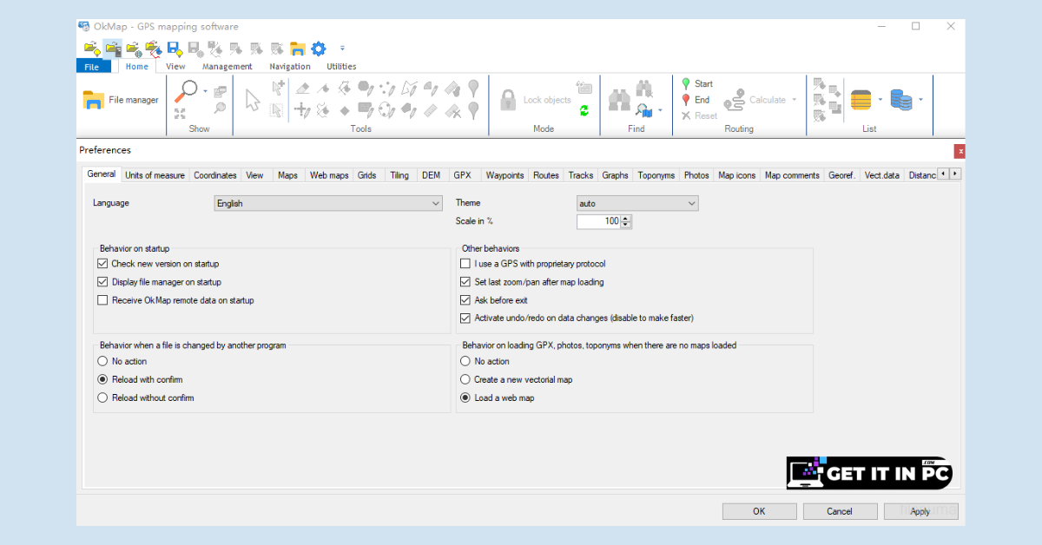The image size is (1042, 545).
Task: Click the dashed-rectangle selection arrow tool
Action: [278, 110]
